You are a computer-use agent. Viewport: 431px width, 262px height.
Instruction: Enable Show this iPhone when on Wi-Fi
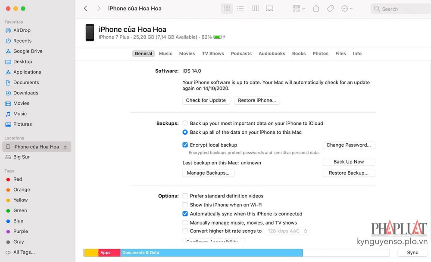click(x=185, y=205)
